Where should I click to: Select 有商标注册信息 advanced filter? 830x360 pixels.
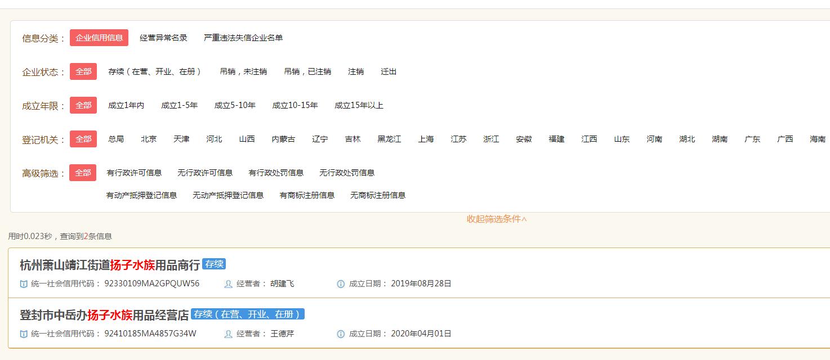click(306, 195)
